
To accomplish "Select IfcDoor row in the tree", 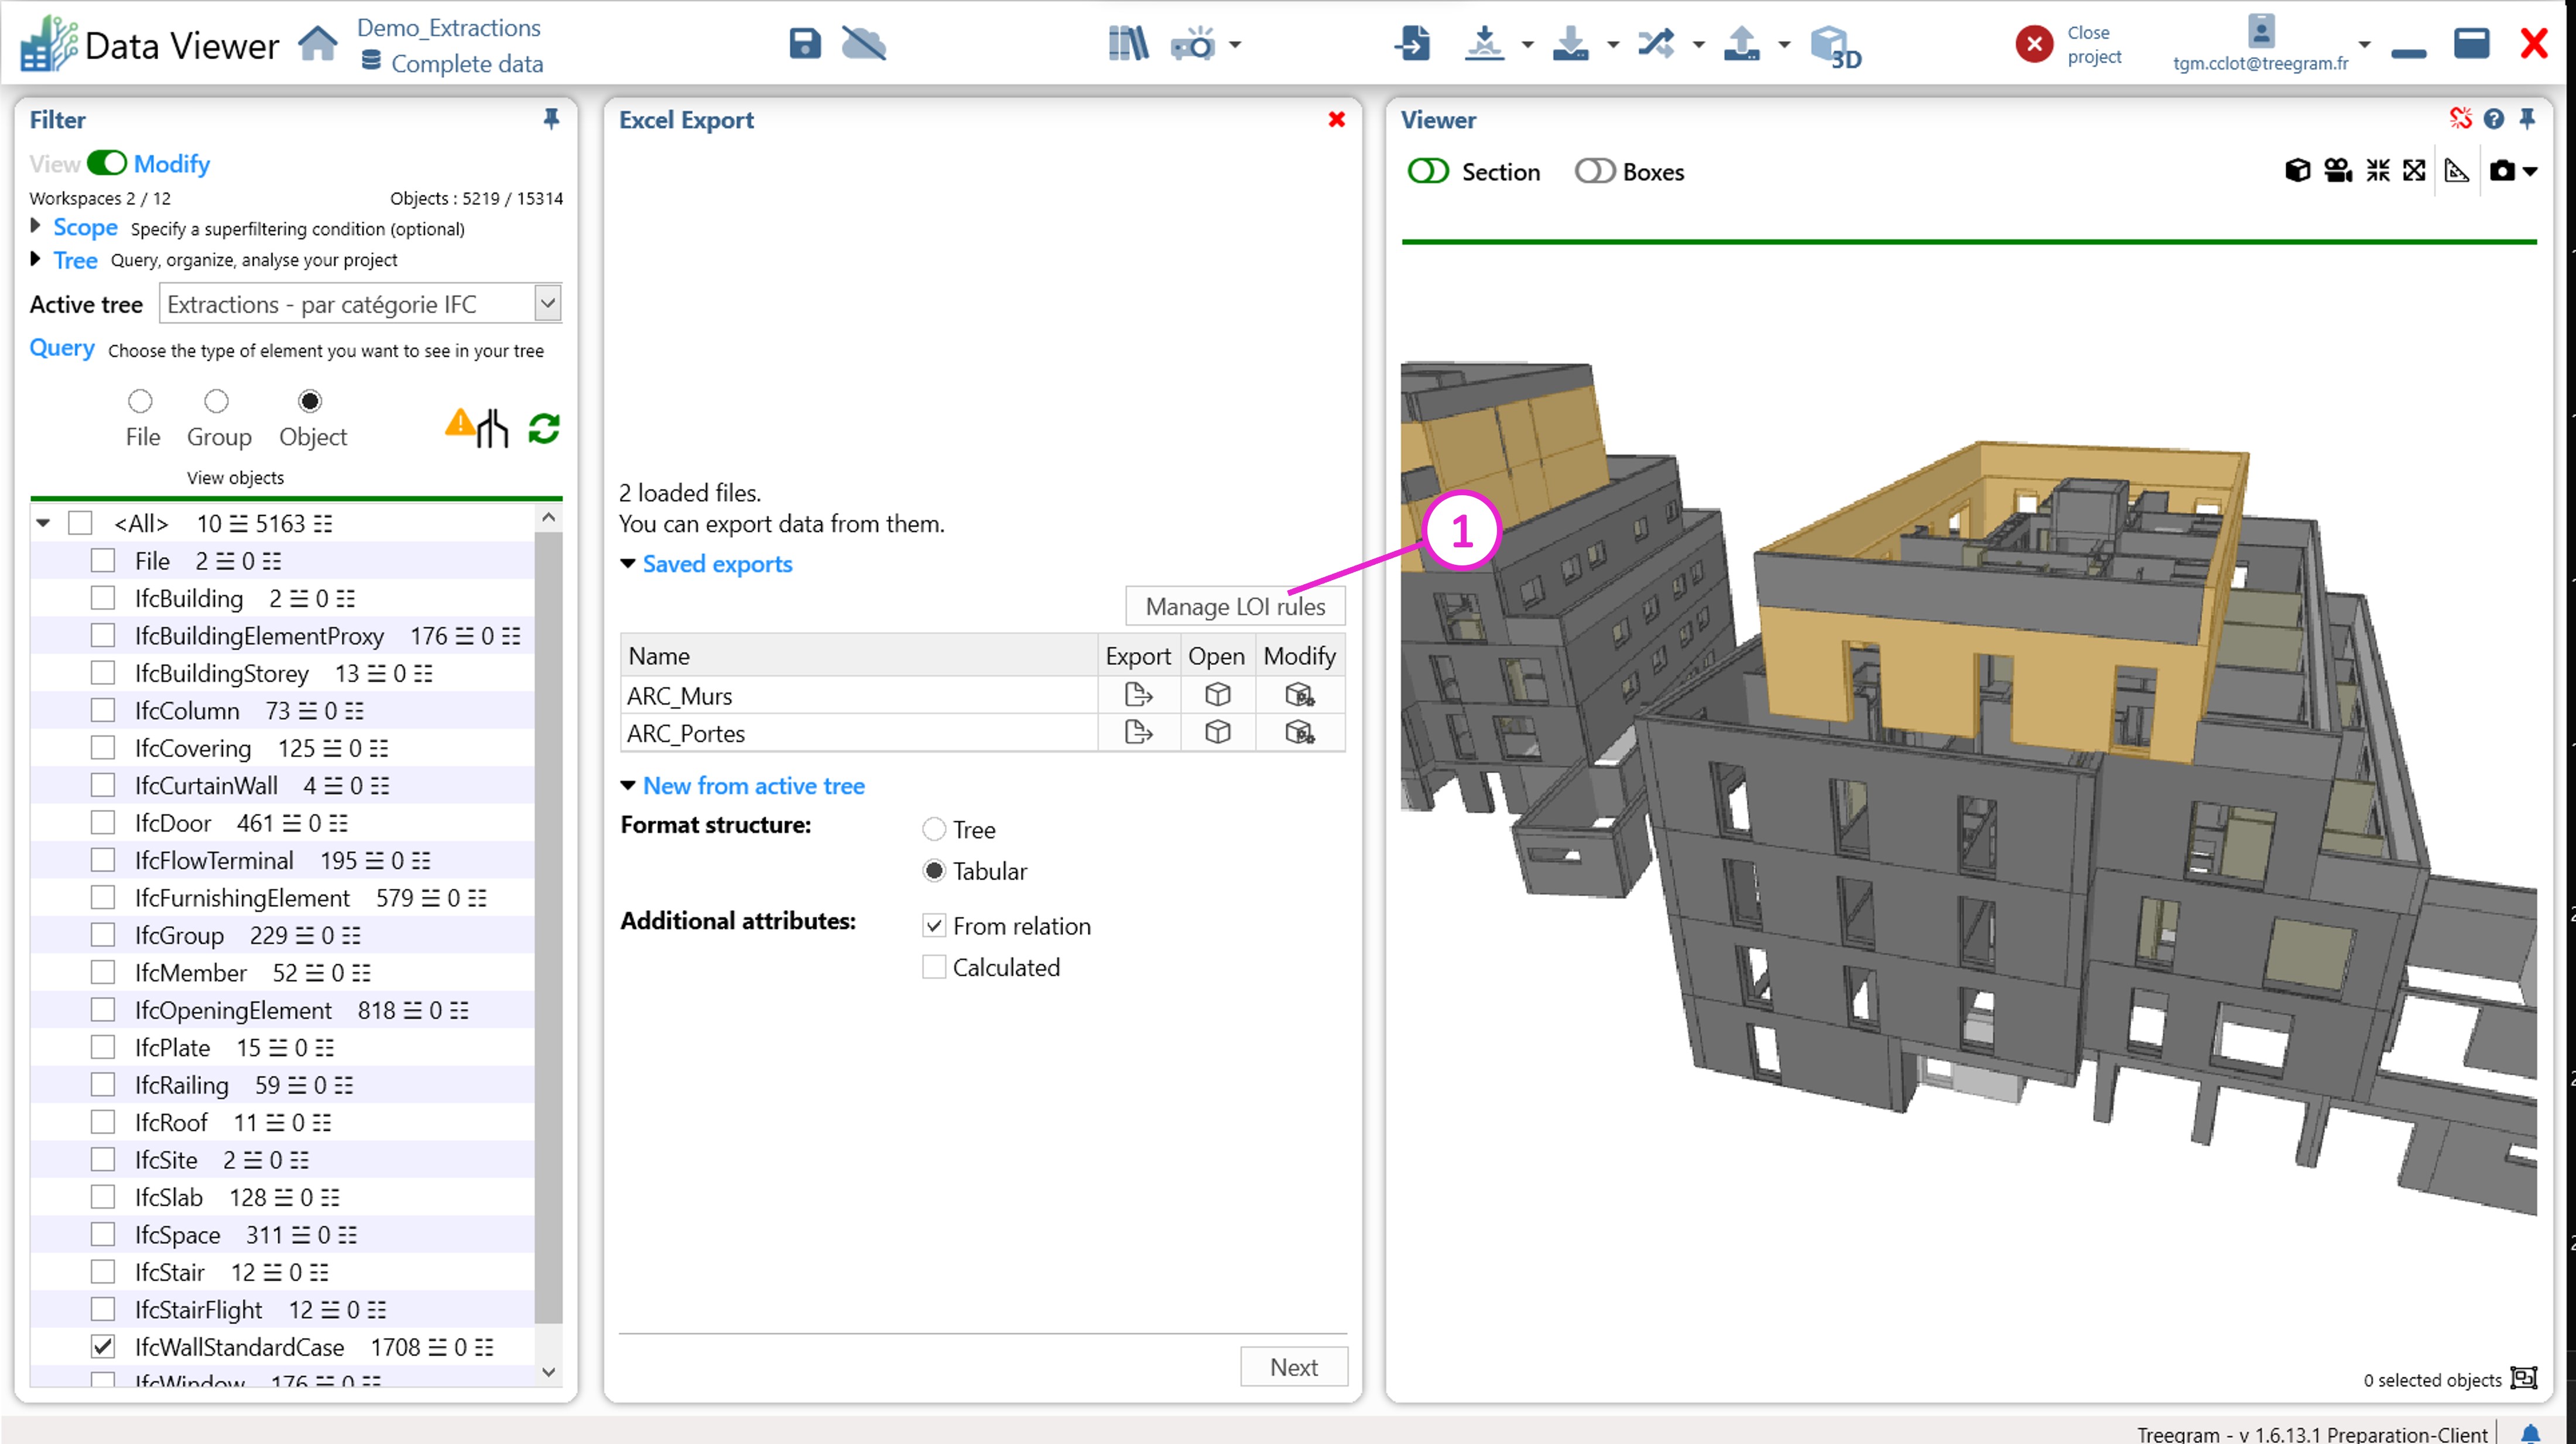I will pos(174,823).
